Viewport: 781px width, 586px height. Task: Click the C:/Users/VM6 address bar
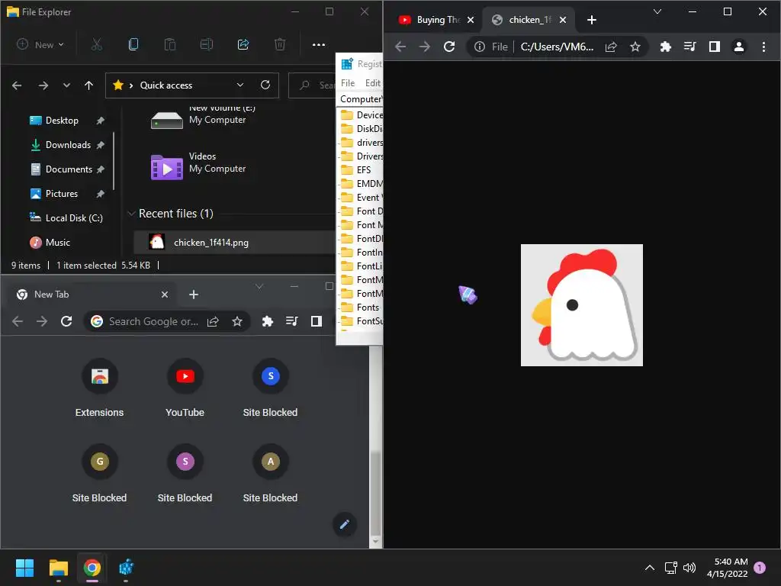(x=557, y=47)
